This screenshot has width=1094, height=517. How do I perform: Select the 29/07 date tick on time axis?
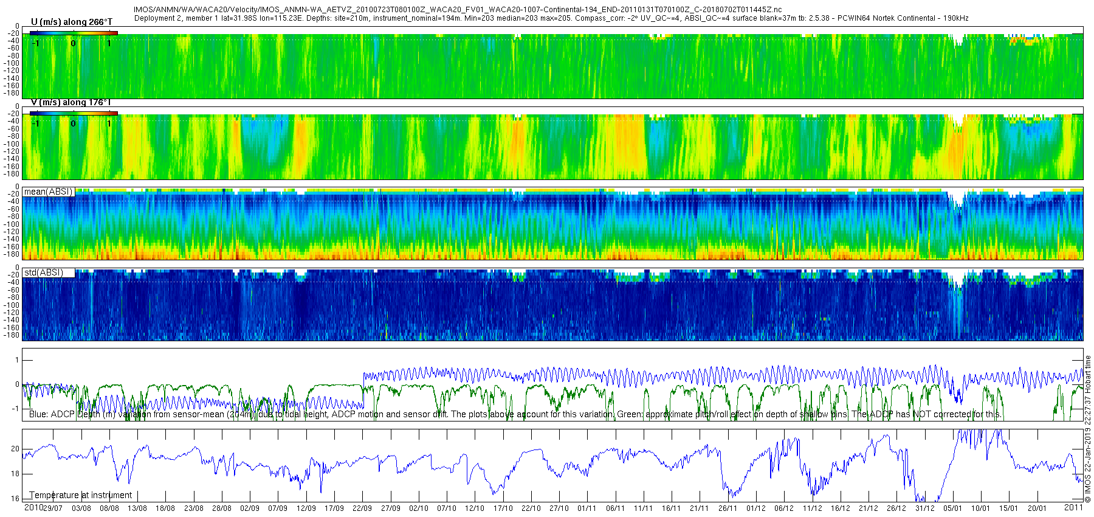[x=53, y=508]
